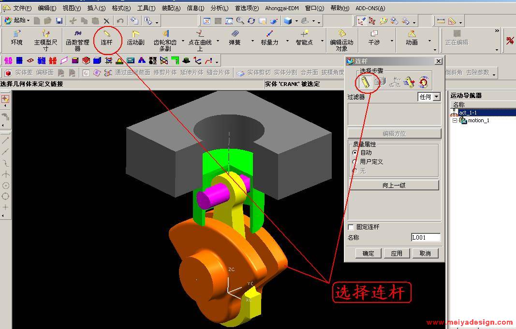Close the 连杆 dialog
This screenshot has height=329, width=516.
tap(438, 61)
